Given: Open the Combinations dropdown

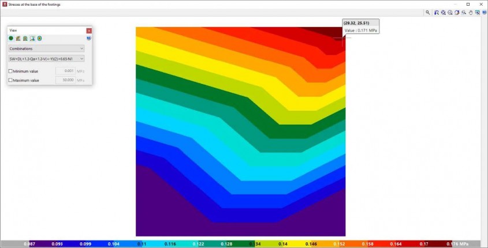Looking at the screenshot, I should (x=46, y=48).
